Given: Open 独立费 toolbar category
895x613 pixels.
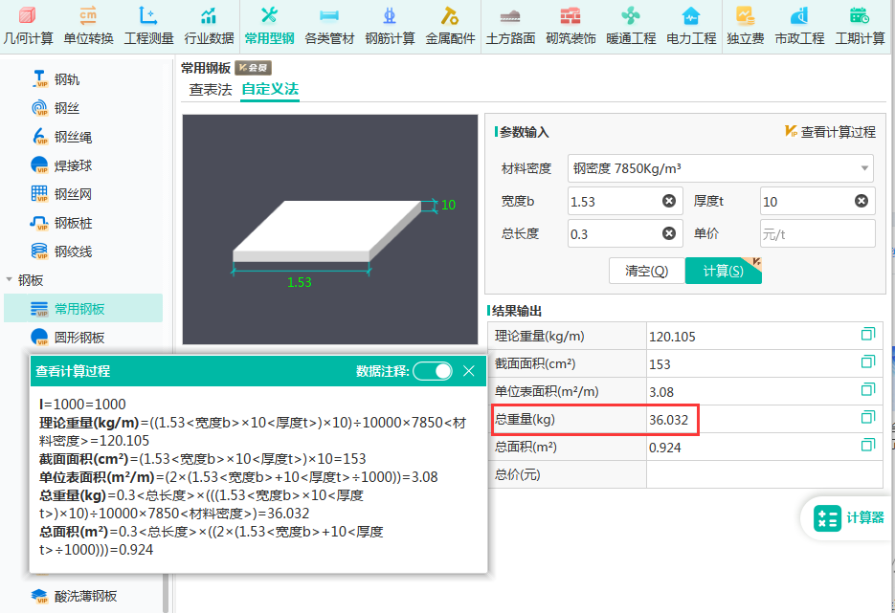Looking at the screenshot, I should [x=746, y=26].
